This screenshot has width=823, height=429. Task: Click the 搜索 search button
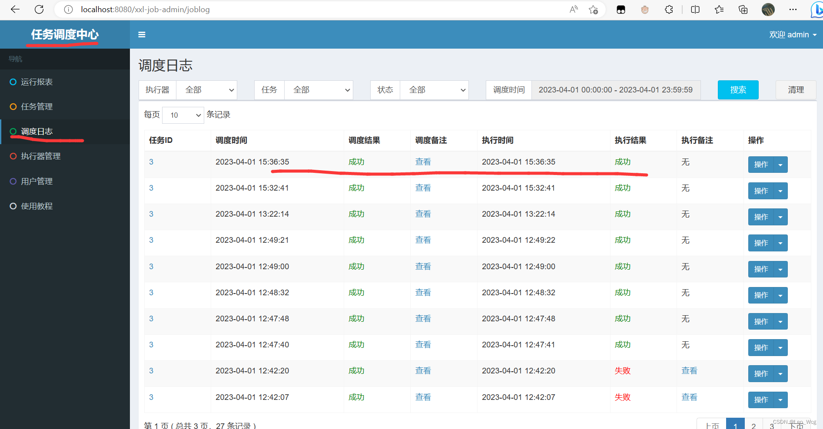(x=737, y=90)
